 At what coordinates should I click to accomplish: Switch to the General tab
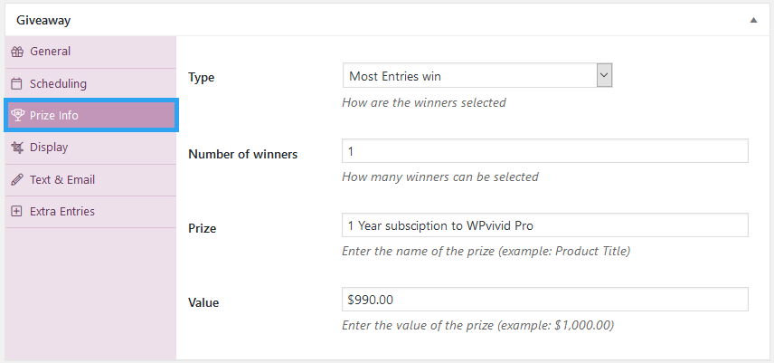click(x=90, y=52)
